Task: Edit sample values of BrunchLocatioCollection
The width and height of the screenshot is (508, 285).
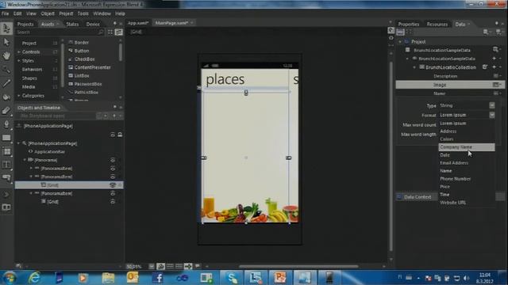Action: (x=485, y=67)
